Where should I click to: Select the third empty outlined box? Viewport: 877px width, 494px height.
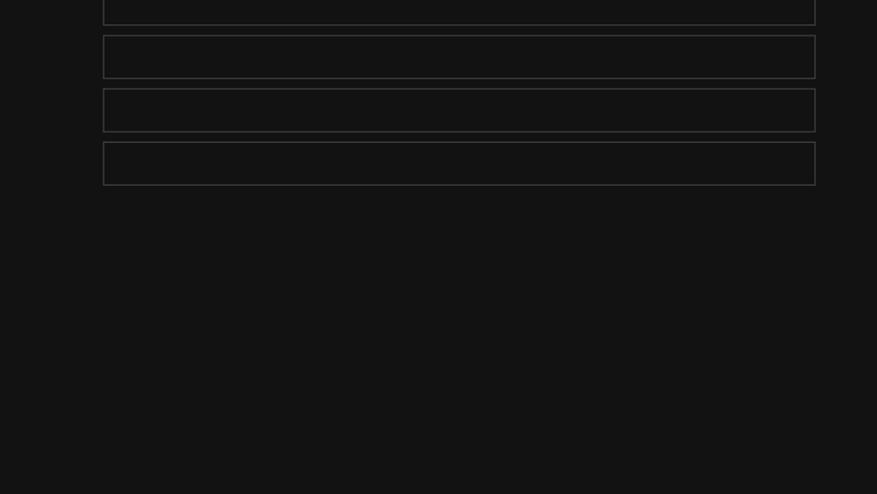tap(459, 110)
